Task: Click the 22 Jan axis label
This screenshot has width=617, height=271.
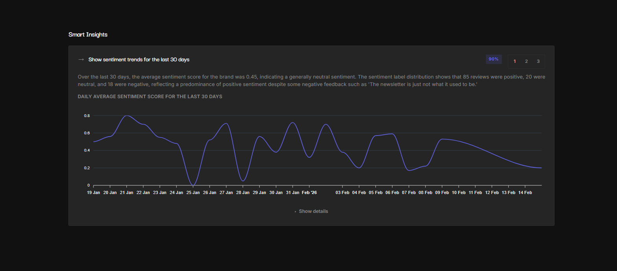Action: click(x=143, y=193)
